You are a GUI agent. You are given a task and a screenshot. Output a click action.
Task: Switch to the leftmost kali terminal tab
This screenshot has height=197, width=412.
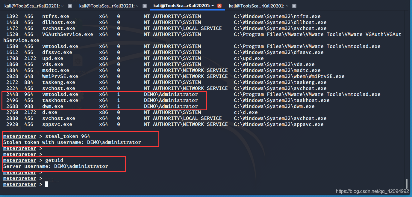34,6
